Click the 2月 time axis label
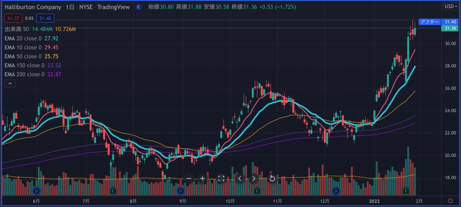The width and height of the screenshot is (461, 207). tap(419, 201)
